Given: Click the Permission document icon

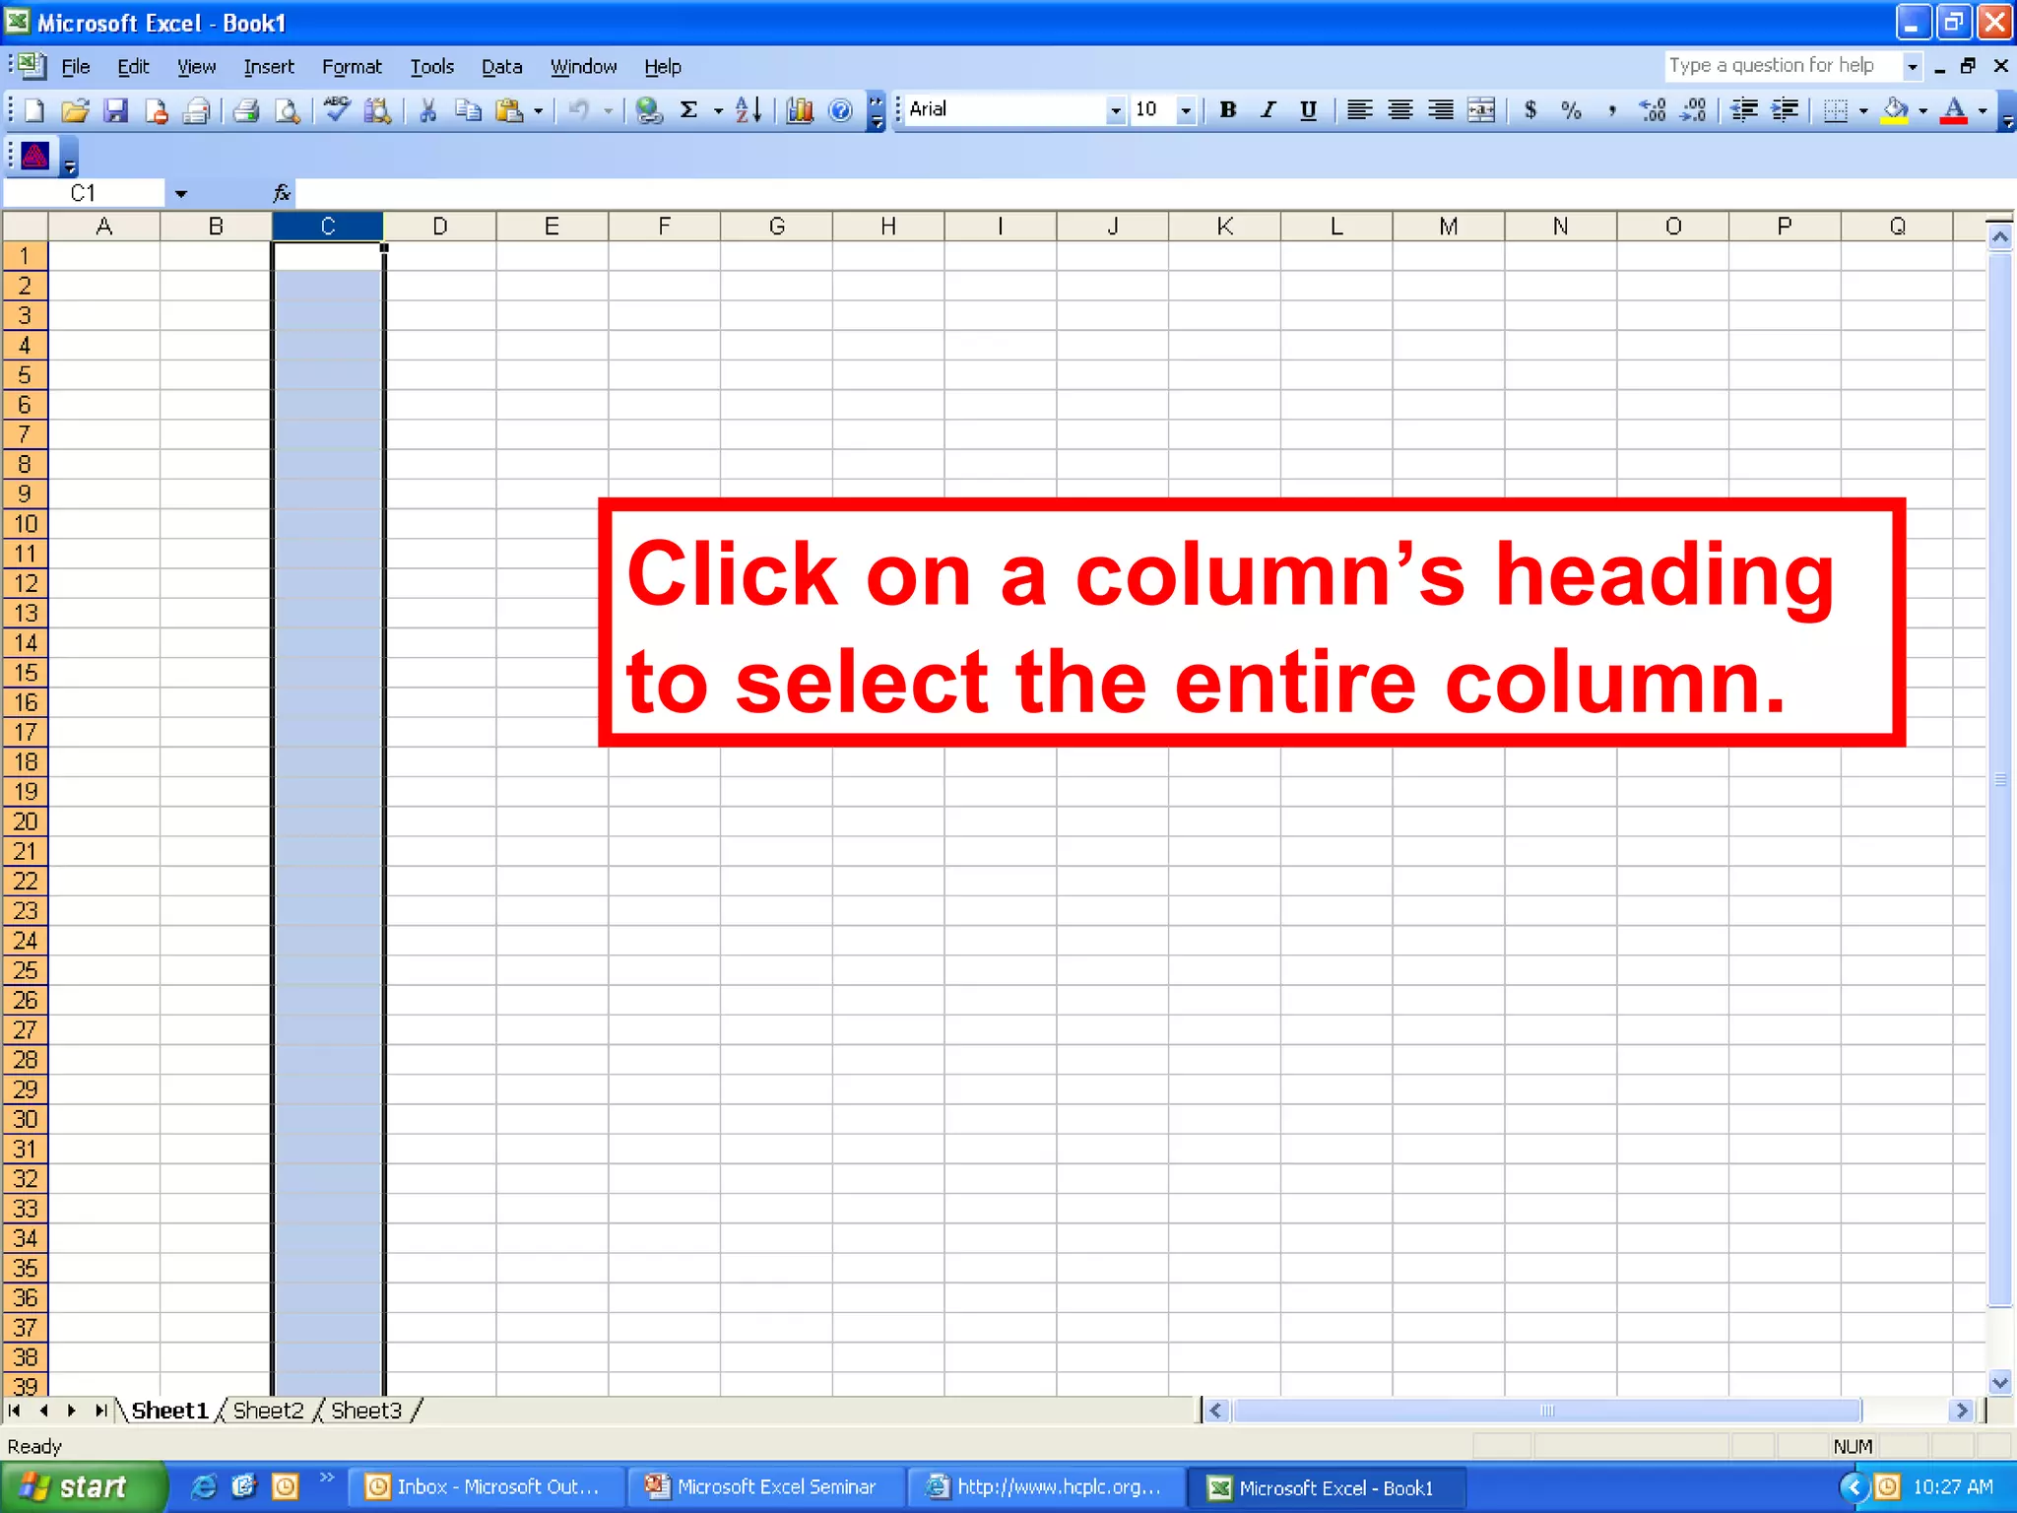Looking at the screenshot, I should [x=156, y=110].
